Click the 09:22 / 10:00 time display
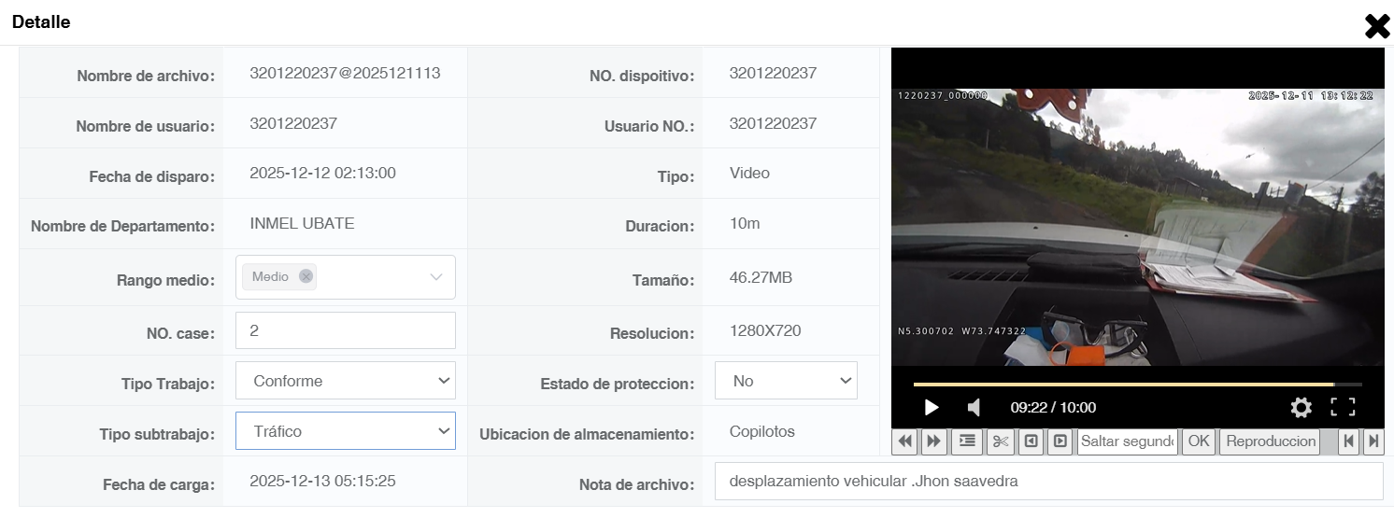1394x518 pixels. (1053, 407)
